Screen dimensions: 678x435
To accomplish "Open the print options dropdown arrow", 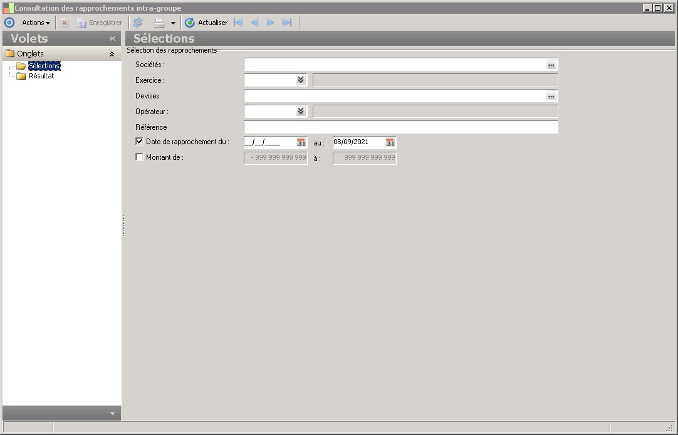I will click(173, 23).
